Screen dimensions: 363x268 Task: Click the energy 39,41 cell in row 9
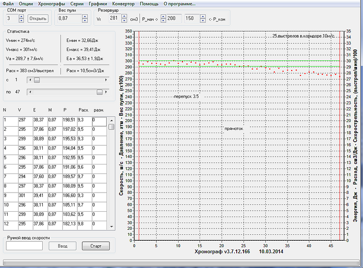(x=40, y=197)
